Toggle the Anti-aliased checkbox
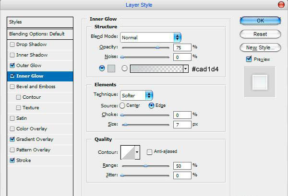The image size is (288, 196). coord(149,152)
